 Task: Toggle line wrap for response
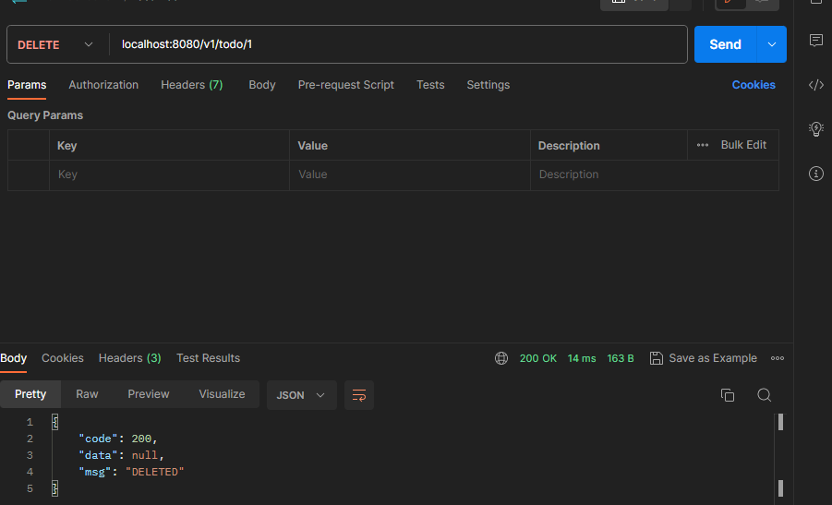pos(359,395)
